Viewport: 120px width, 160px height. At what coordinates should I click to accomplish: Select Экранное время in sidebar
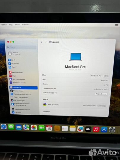point(18,83)
